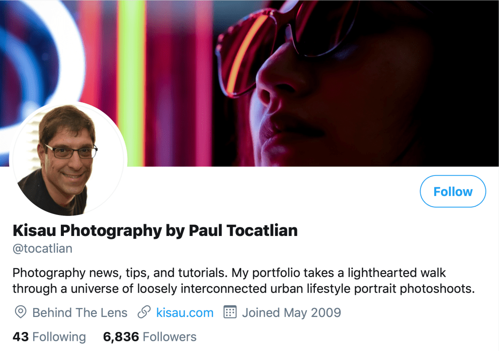Follow Kisau Photography using the outlined button
The height and width of the screenshot is (351, 499).
(452, 191)
